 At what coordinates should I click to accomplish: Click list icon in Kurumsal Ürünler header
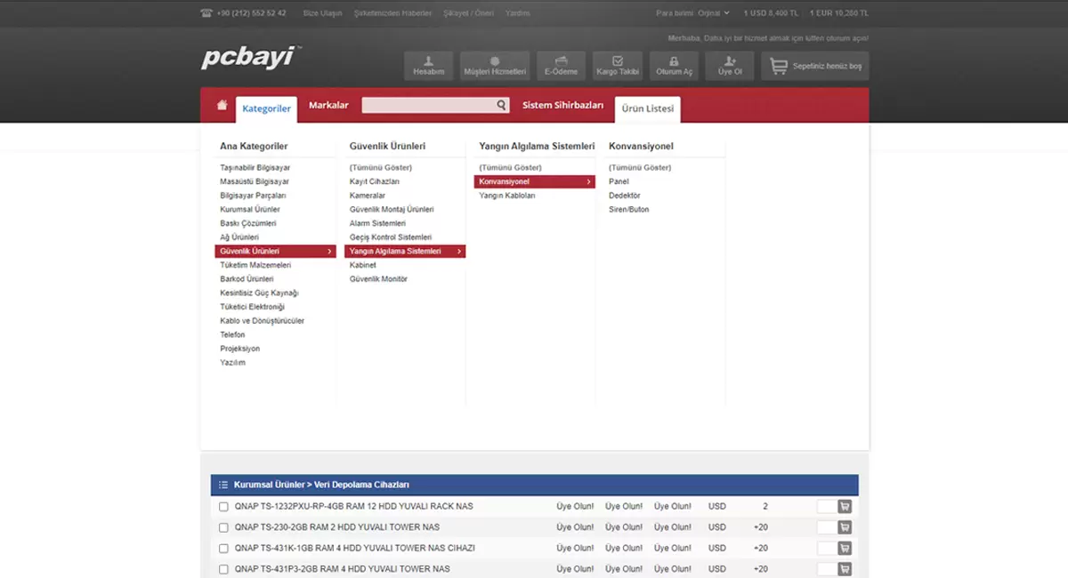click(223, 485)
